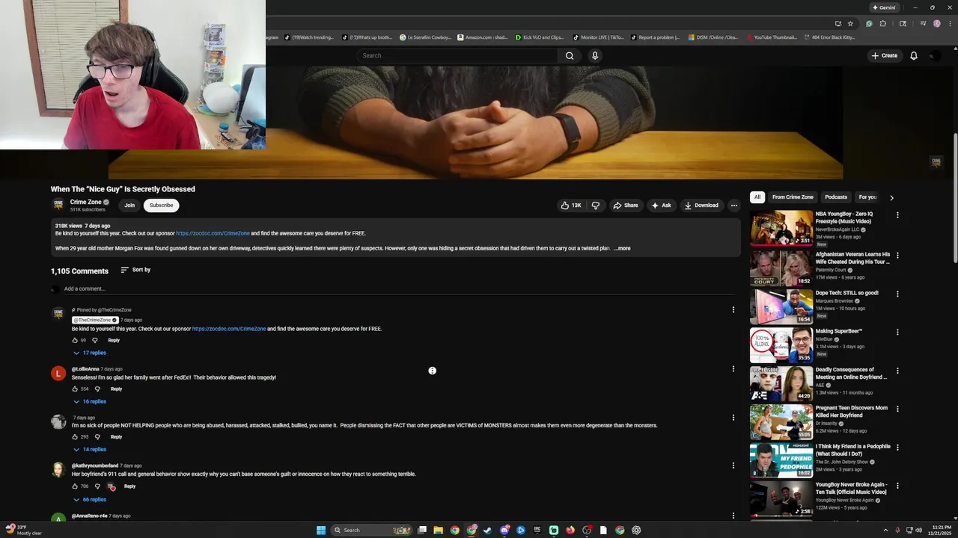Reply to the LollieAnna comment
The image size is (958, 538).
pos(116,389)
